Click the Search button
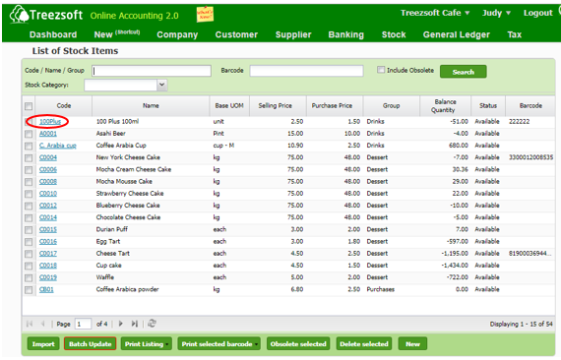Screen dimensions: 561x360 click(463, 72)
